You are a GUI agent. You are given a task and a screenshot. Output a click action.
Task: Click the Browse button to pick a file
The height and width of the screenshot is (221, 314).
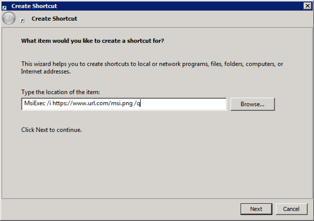[252, 104]
